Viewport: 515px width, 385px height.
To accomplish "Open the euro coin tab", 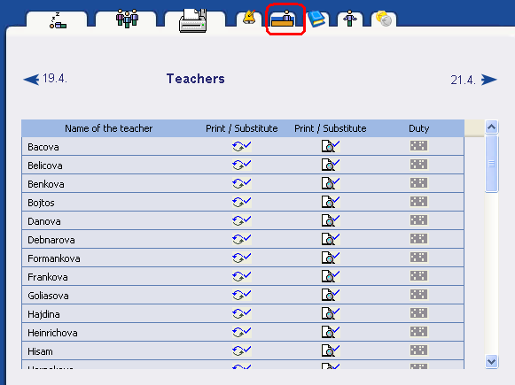I will click(x=384, y=19).
